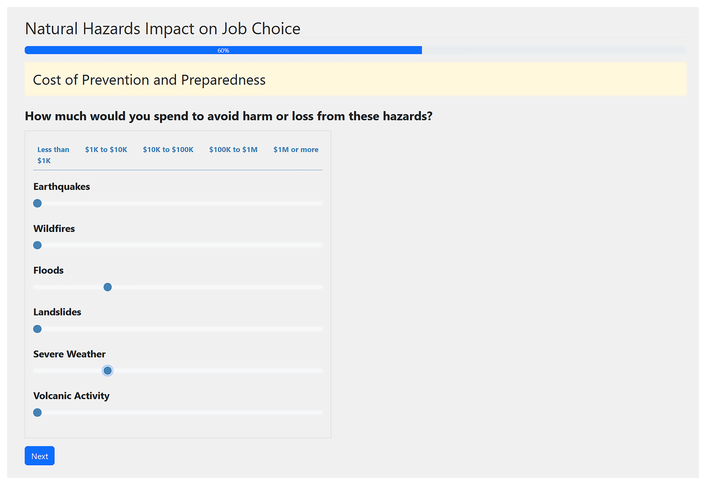The width and height of the screenshot is (706, 485).
Task: Click the Severe Weather label text
Action: [69, 354]
